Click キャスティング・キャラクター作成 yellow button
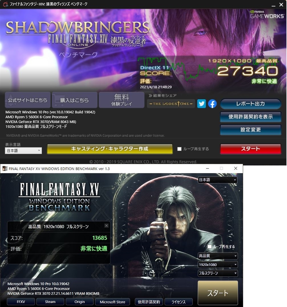 [x=110, y=149]
